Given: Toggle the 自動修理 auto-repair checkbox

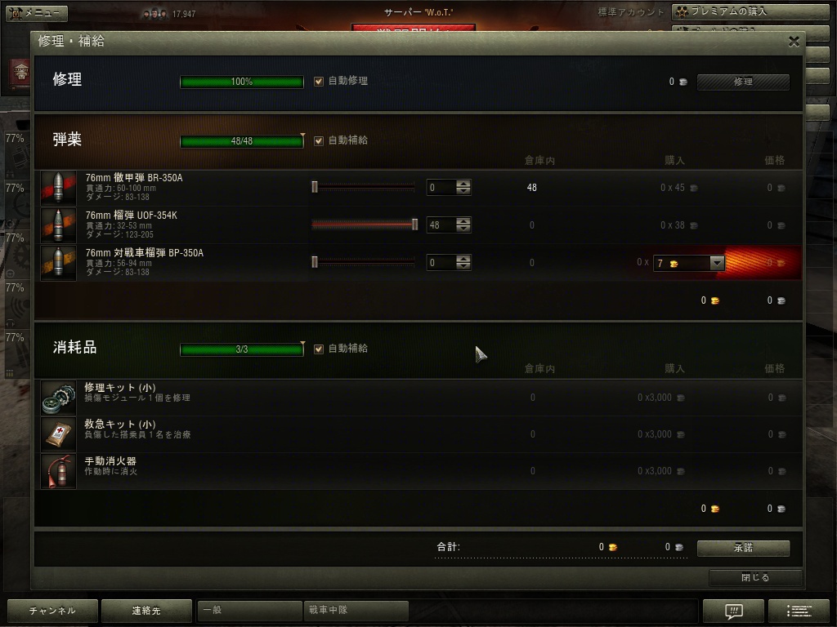Looking at the screenshot, I should pyautogui.click(x=319, y=82).
